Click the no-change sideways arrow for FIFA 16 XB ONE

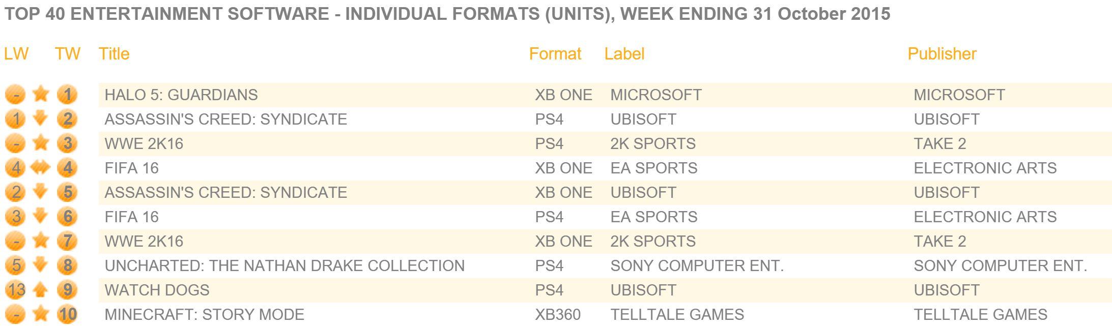[x=41, y=168]
